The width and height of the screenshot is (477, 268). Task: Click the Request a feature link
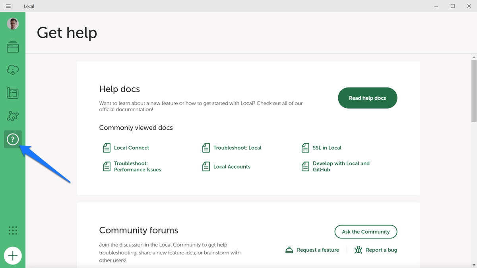[317, 250]
